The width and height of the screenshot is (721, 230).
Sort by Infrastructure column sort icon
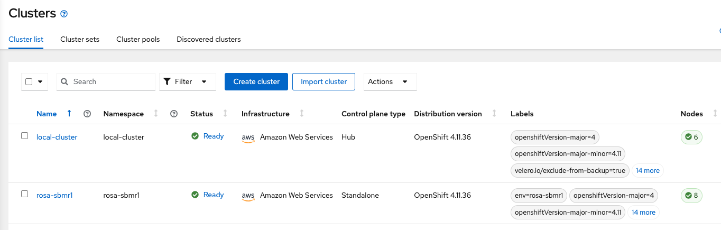pyautogui.click(x=302, y=114)
